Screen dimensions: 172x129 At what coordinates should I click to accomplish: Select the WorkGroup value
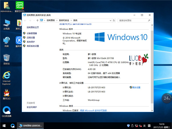pyautogui.click(x=94, y=100)
